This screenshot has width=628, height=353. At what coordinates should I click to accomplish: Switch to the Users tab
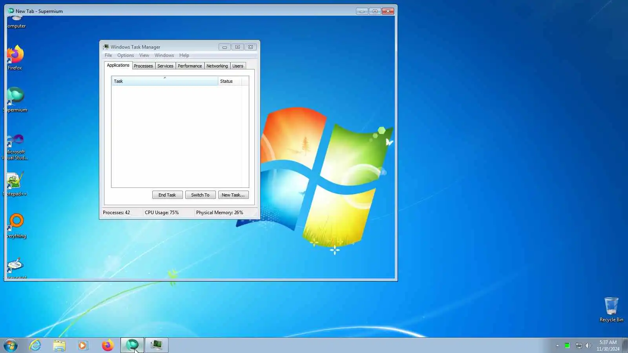click(238, 66)
